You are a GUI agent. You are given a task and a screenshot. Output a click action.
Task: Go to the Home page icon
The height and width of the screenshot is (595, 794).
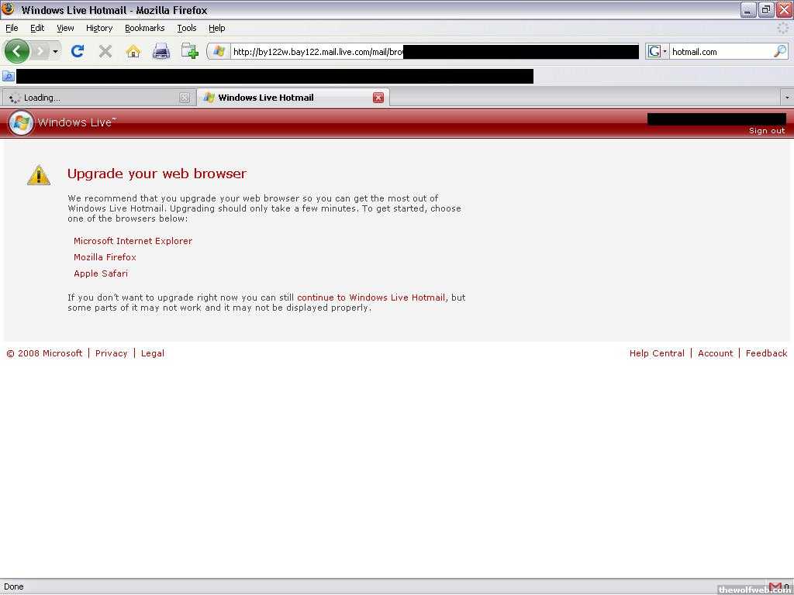(133, 51)
